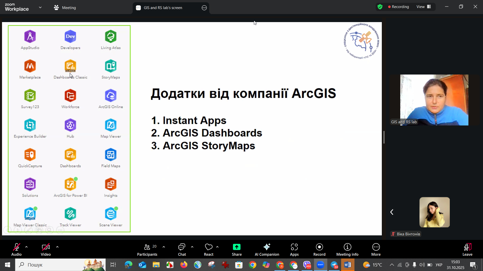This screenshot has width=483, height=271.
Task: Open the Zoom Workplace dropdown chevron
Action: 40,8
